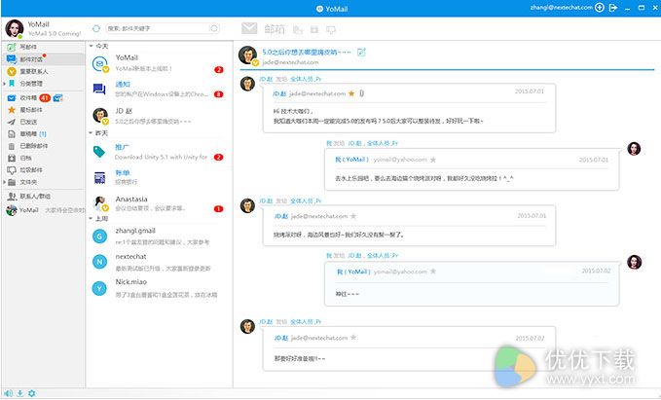Open the nextechat conversation
This screenshot has height=400, width=661.
pyautogui.click(x=159, y=262)
